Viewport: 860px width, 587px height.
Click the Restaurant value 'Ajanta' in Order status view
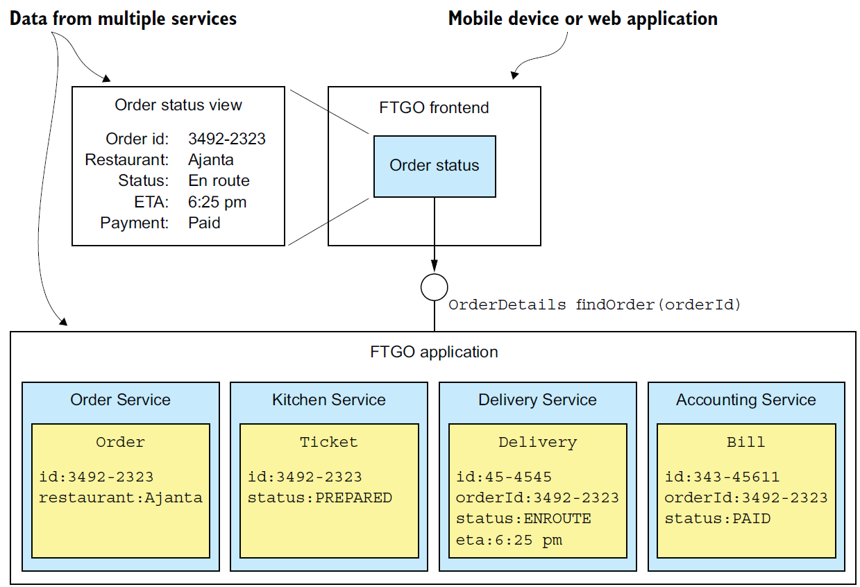point(211,160)
